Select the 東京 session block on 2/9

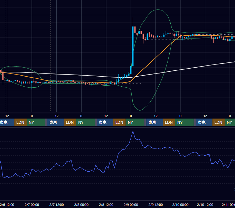point(154,122)
